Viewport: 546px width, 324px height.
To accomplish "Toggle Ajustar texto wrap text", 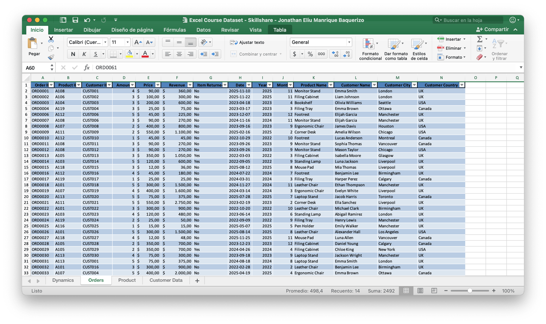I will point(247,42).
